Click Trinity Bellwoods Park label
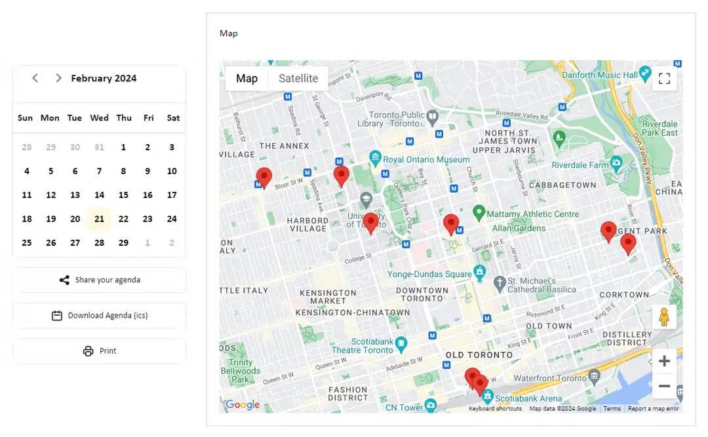This screenshot has height=437, width=708. click(x=241, y=371)
